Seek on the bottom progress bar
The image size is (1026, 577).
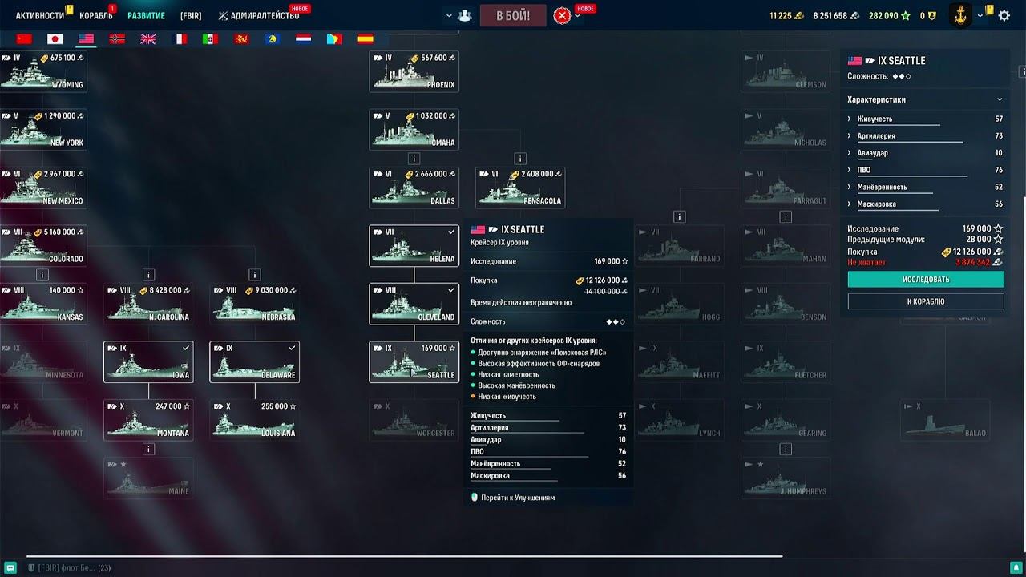[404, 555]
